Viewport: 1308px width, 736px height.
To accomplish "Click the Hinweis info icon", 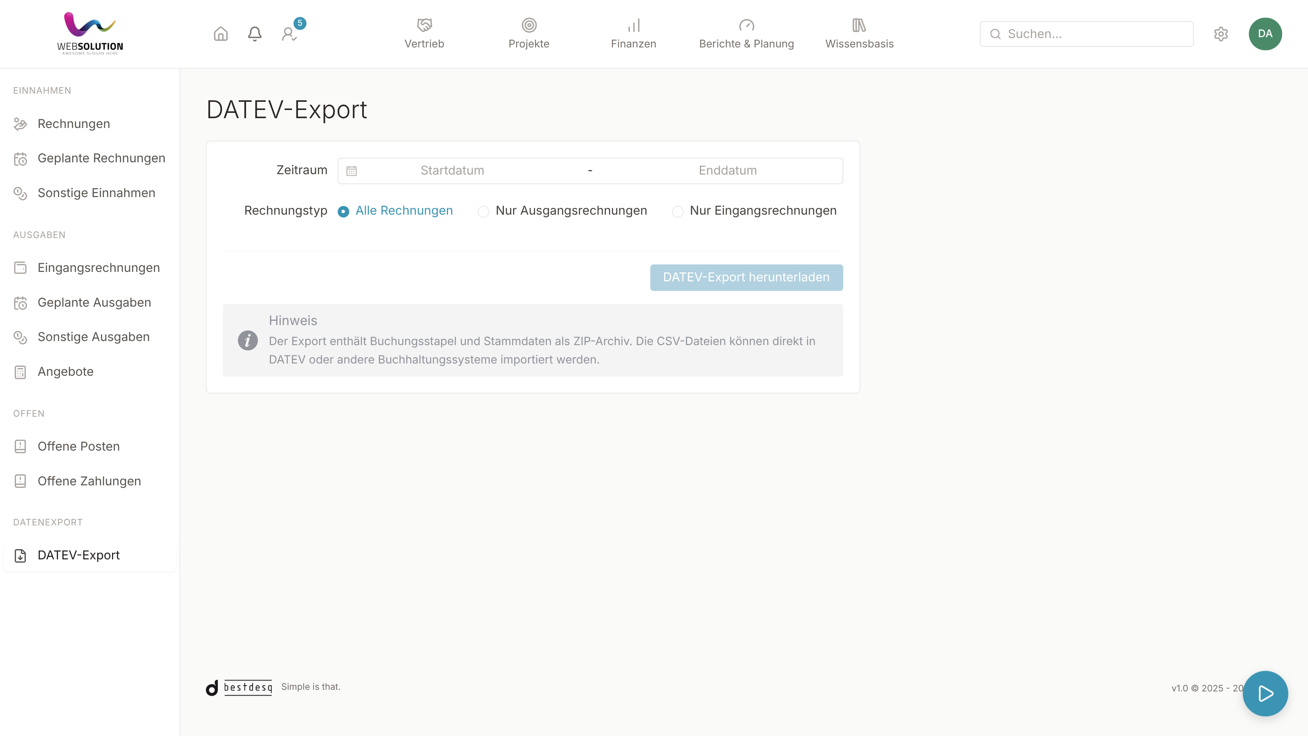I will tap(248, 340).
